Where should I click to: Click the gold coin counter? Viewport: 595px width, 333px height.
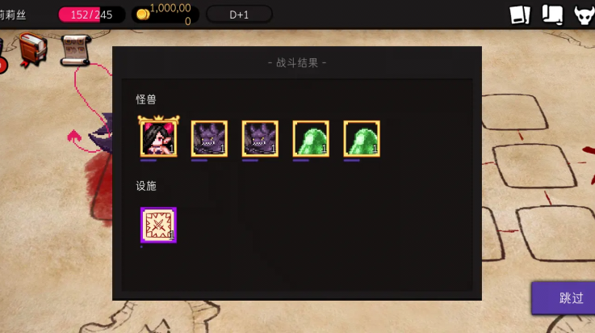click(x=166, y=15)
